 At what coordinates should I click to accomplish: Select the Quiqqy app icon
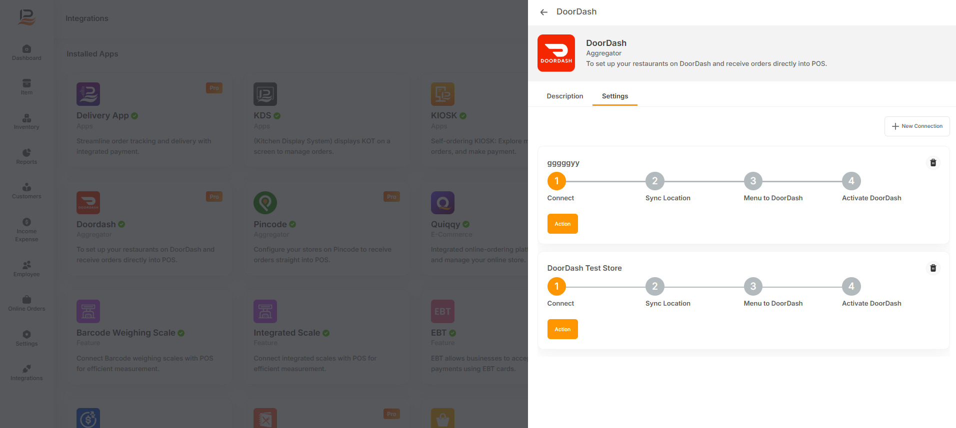(442, 203)
